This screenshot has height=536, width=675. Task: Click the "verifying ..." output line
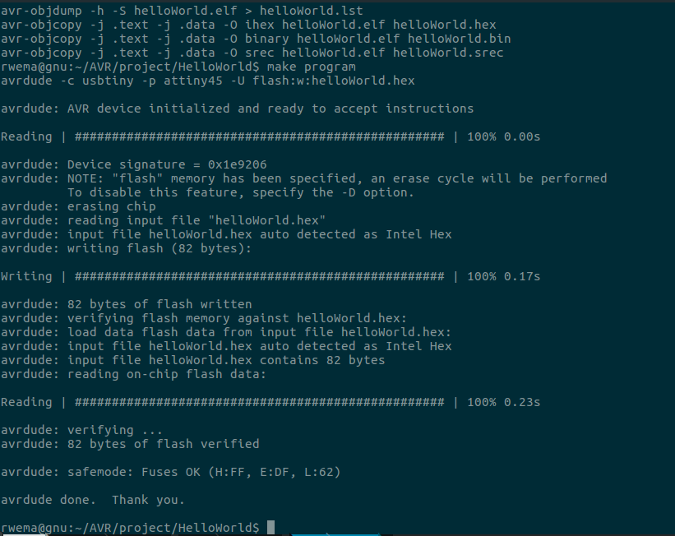pos(115,430)
